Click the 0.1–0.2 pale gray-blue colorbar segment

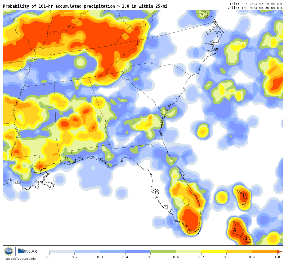pos(62,252)
